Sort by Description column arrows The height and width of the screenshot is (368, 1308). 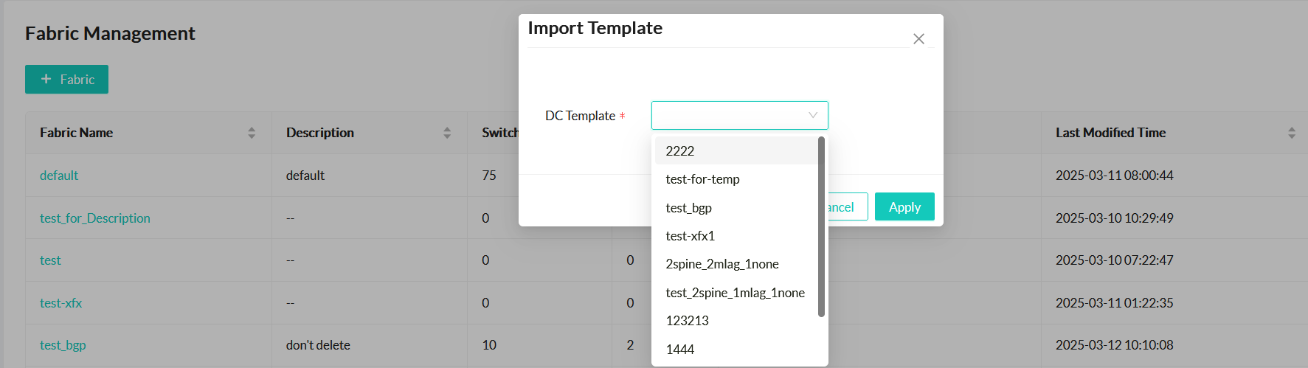[x=446, y=133]
